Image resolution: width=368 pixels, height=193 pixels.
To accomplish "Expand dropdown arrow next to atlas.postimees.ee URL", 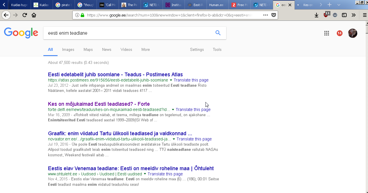I will coord(171,80).
